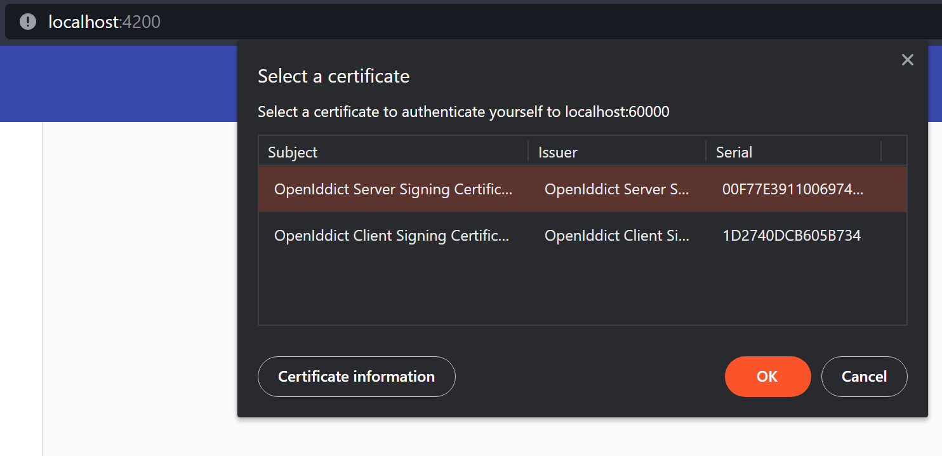Screen dimensions: 942x456
Task: Click the Select a certificate dialog title
Action: [333, 76]
